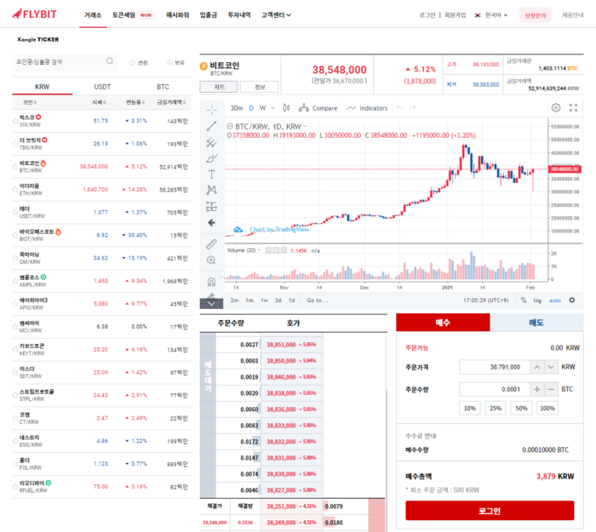Select the trend line drawing tool
This screenshot has width=596, height=532.
[211, 126]
